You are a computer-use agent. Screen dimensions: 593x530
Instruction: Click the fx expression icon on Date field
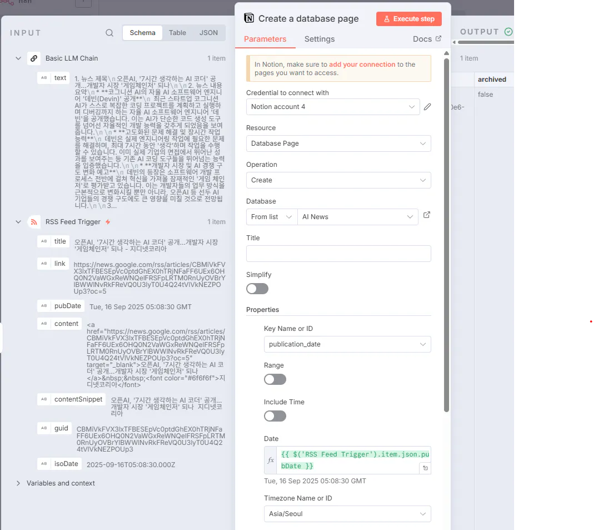[271, 460]
